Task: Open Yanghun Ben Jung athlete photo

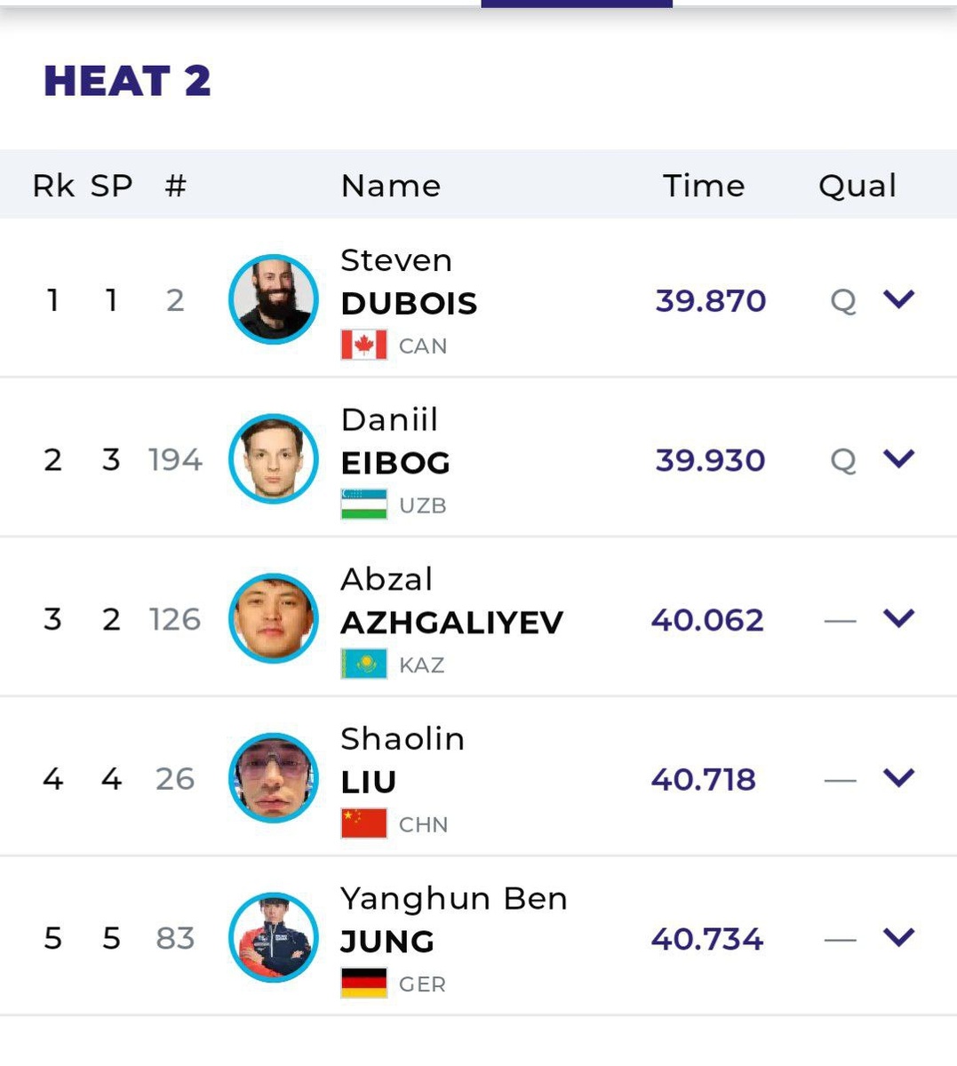Action: (273, 937)
